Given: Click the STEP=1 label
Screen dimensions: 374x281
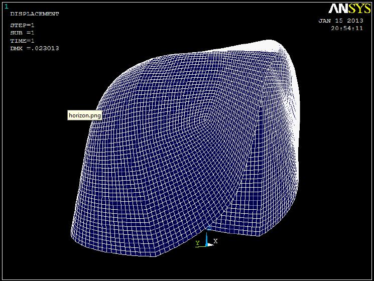Looking at the screenshot, I should point(22,25).
